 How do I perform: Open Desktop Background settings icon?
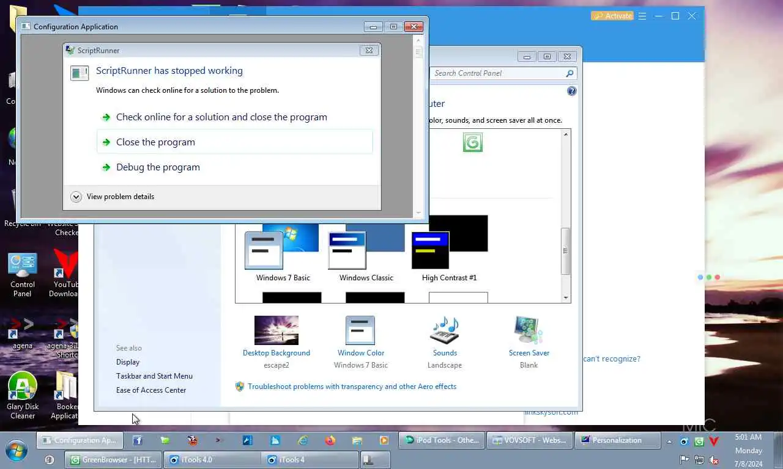(x=276, y=330)
